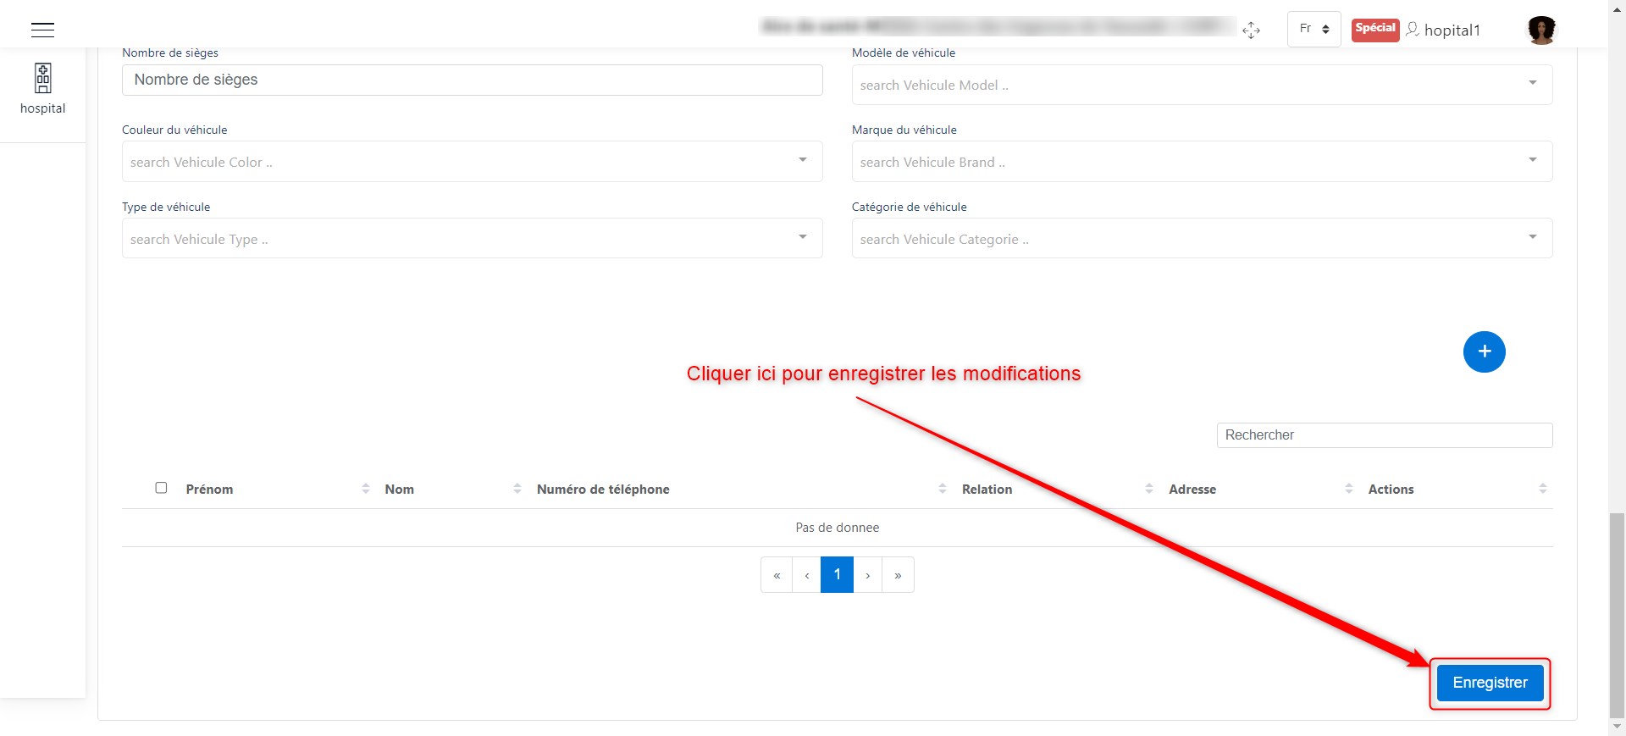Screen dimensions: 1626x736
Task: Click the Relation column header
Action: click(x=987, y=490)
